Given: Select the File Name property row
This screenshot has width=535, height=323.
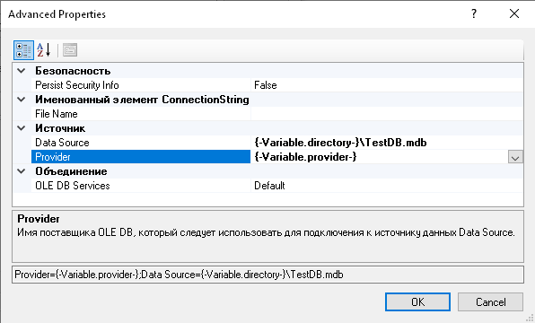Looking at the screenshot, I should tap(141, 114).
